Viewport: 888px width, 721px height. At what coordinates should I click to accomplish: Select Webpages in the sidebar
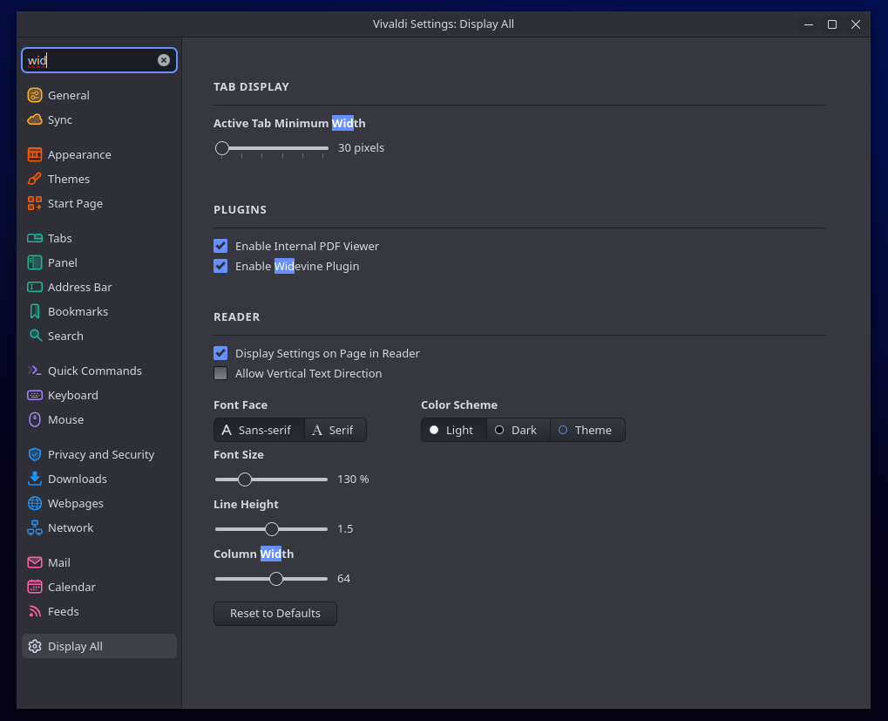click(99, 504)
